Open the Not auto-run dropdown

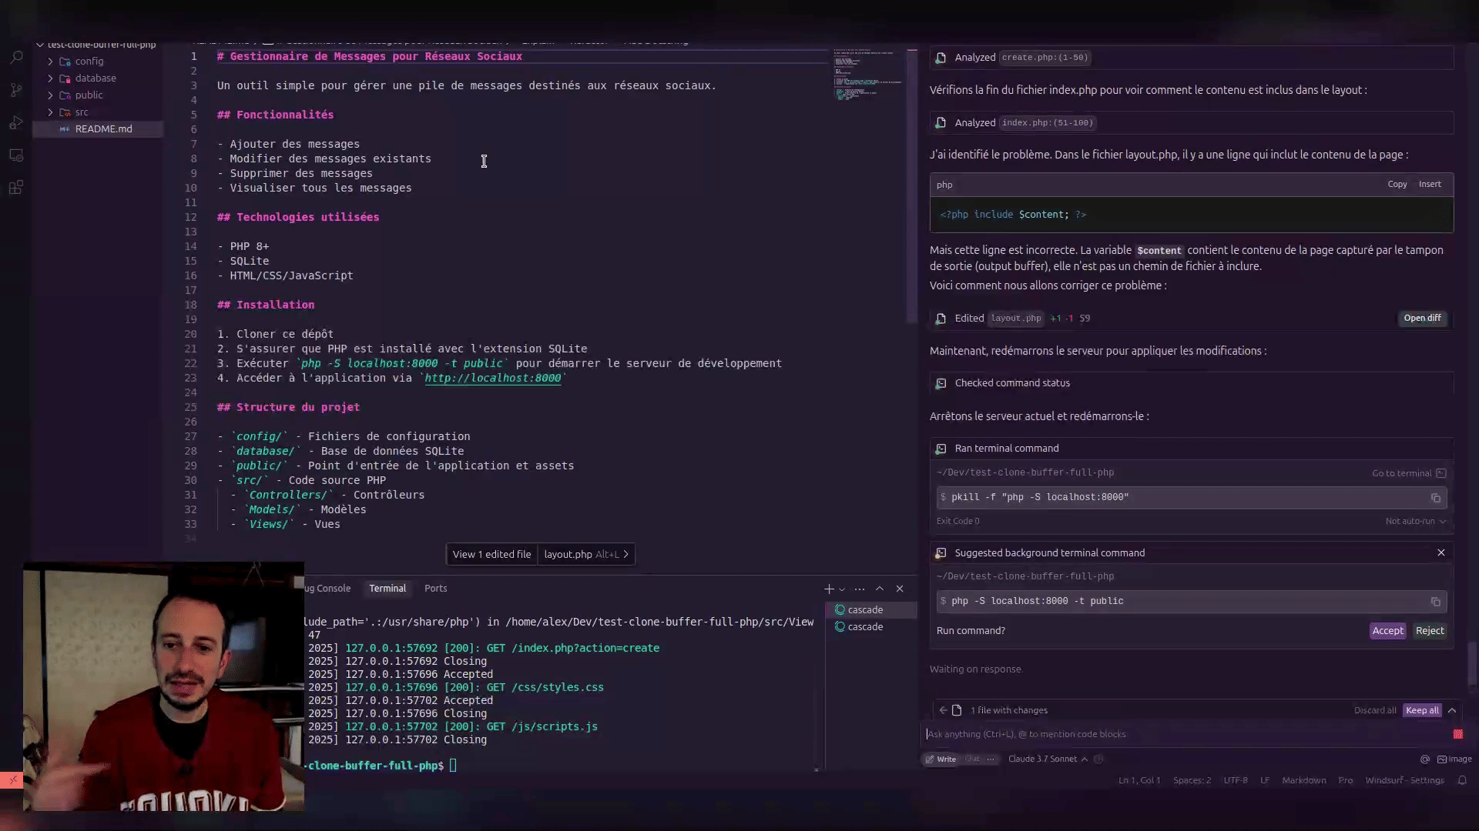pos(1416,521)
